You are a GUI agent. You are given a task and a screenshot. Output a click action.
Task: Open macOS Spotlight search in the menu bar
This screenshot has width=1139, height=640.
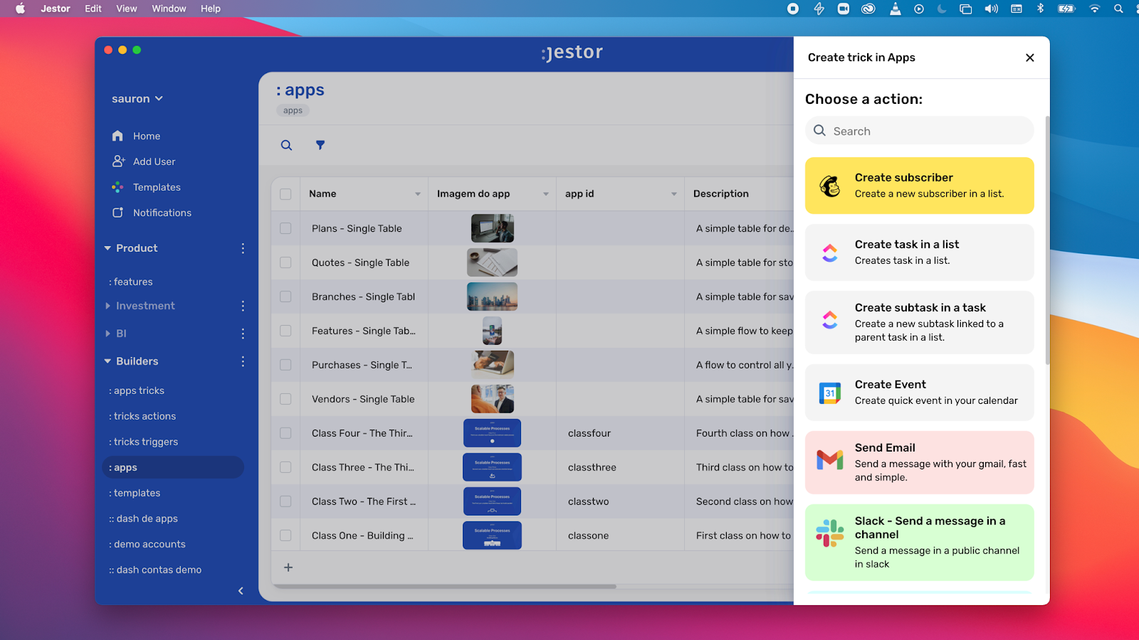click(x=1118, y=9)
